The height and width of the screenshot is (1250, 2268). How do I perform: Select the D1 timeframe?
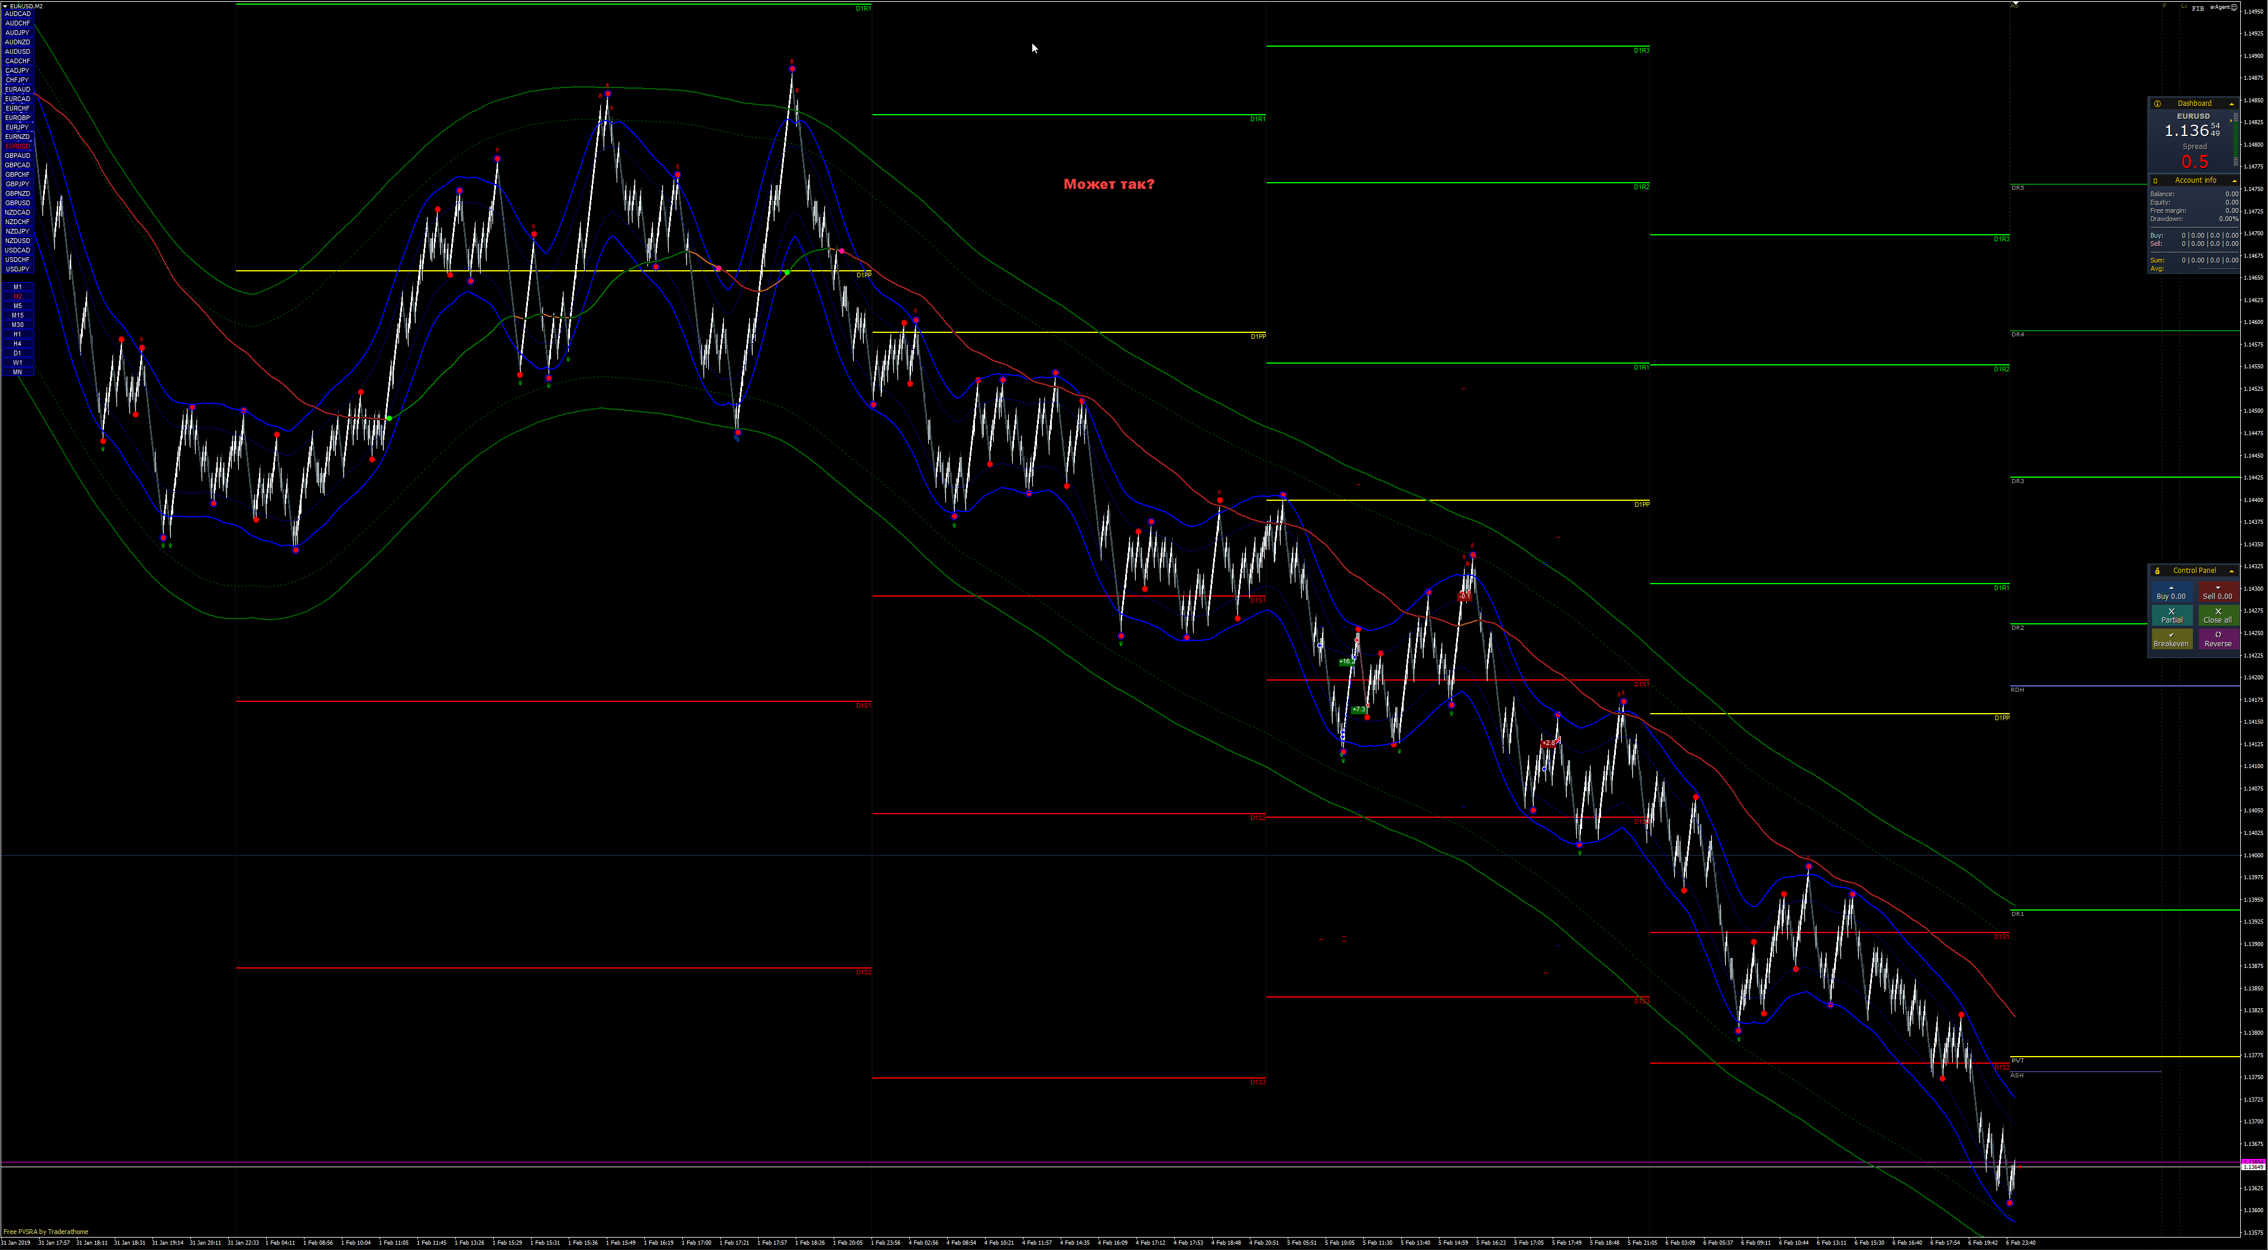(18, 353)
